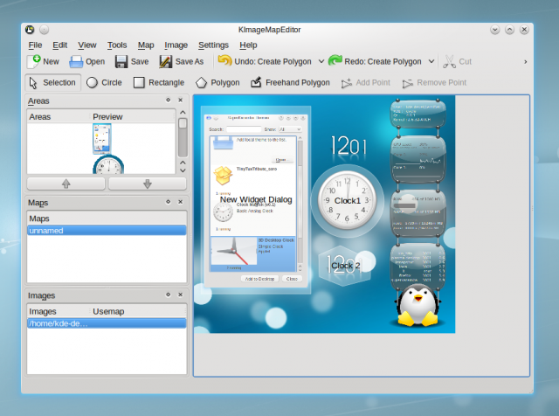The width and height of the screenshot is (559, 416).
Task: Create a New image map file
Action: (x=43, y=61)
